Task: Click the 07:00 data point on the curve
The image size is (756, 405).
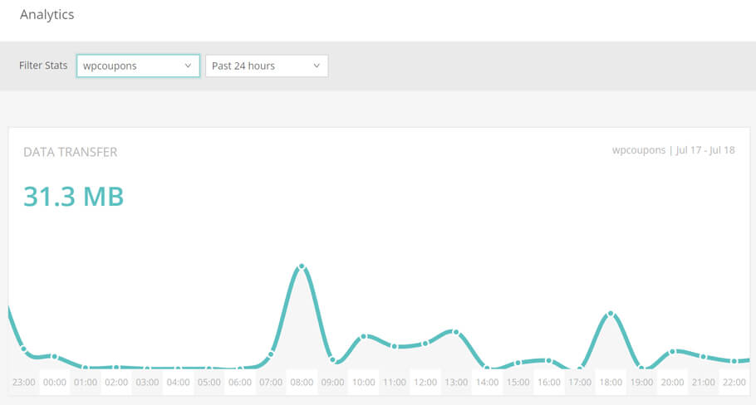Action: click(x=271, y=354)
